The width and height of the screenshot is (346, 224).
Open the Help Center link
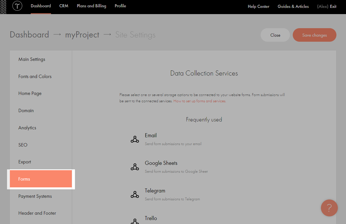(x=258, y=6)
